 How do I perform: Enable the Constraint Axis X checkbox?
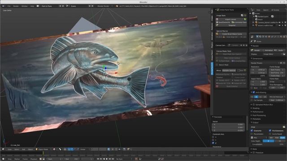point(213,137)
